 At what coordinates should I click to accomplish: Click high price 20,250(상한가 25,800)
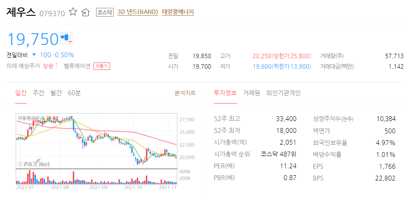click(x=282, y=56)
